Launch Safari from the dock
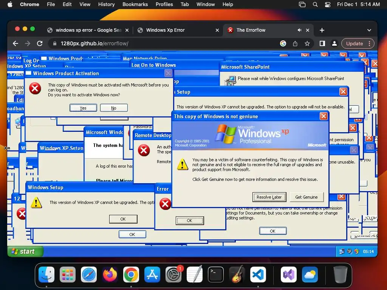This screenshot has width=387, height=290. (89, 275)
